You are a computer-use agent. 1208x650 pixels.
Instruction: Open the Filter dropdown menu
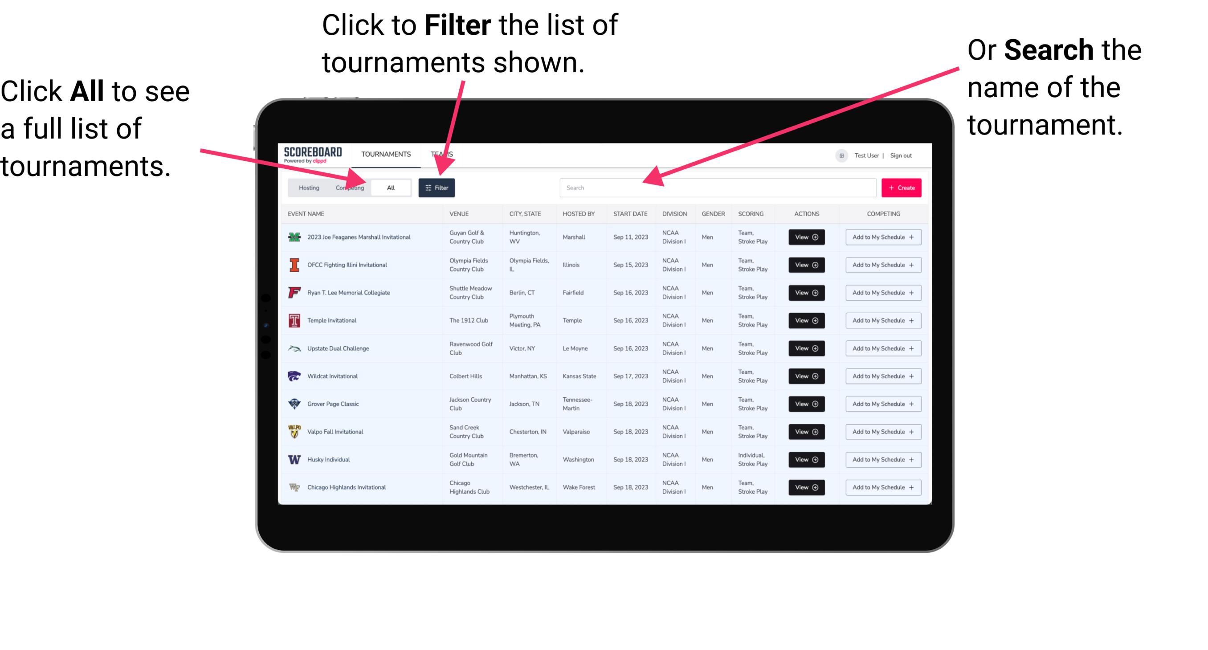[437, 187]
